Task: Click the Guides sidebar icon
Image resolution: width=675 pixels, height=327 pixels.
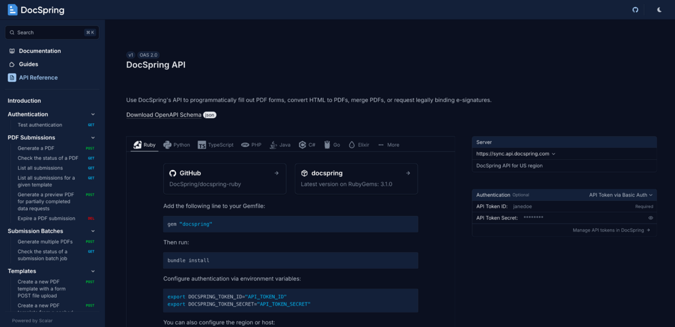Action: pos(12,64)
